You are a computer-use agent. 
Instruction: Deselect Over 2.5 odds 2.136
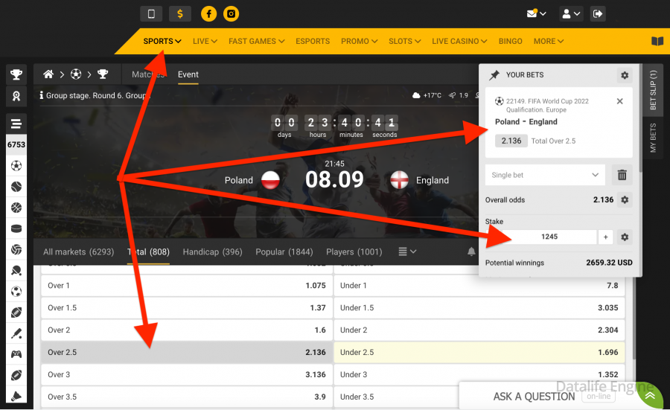(187, 353)
